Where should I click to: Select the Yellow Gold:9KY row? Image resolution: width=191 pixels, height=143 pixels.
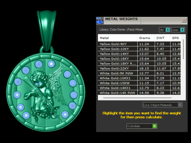pyautogui.click(x=139, y=44)
